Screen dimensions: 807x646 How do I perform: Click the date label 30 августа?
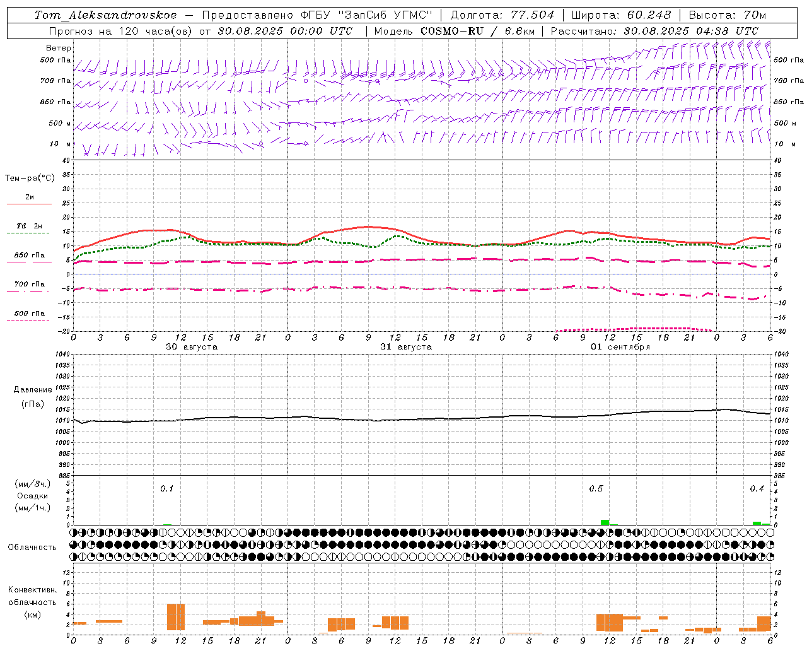[192, 347]
